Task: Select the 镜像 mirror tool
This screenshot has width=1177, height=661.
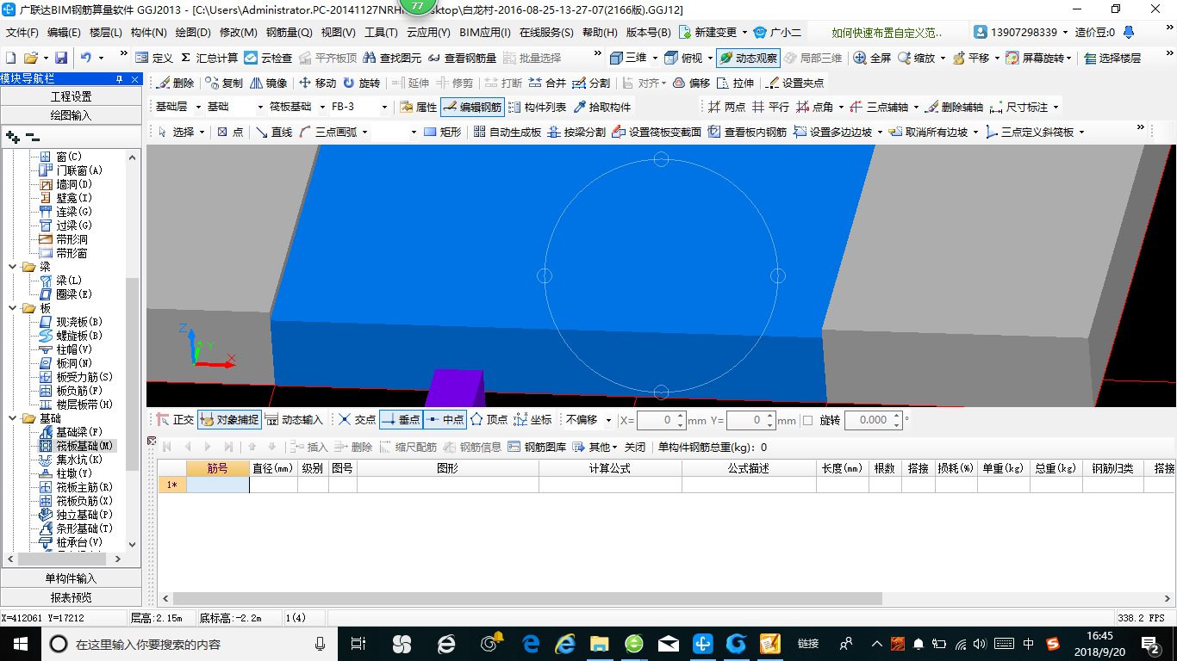Action: 269,83
